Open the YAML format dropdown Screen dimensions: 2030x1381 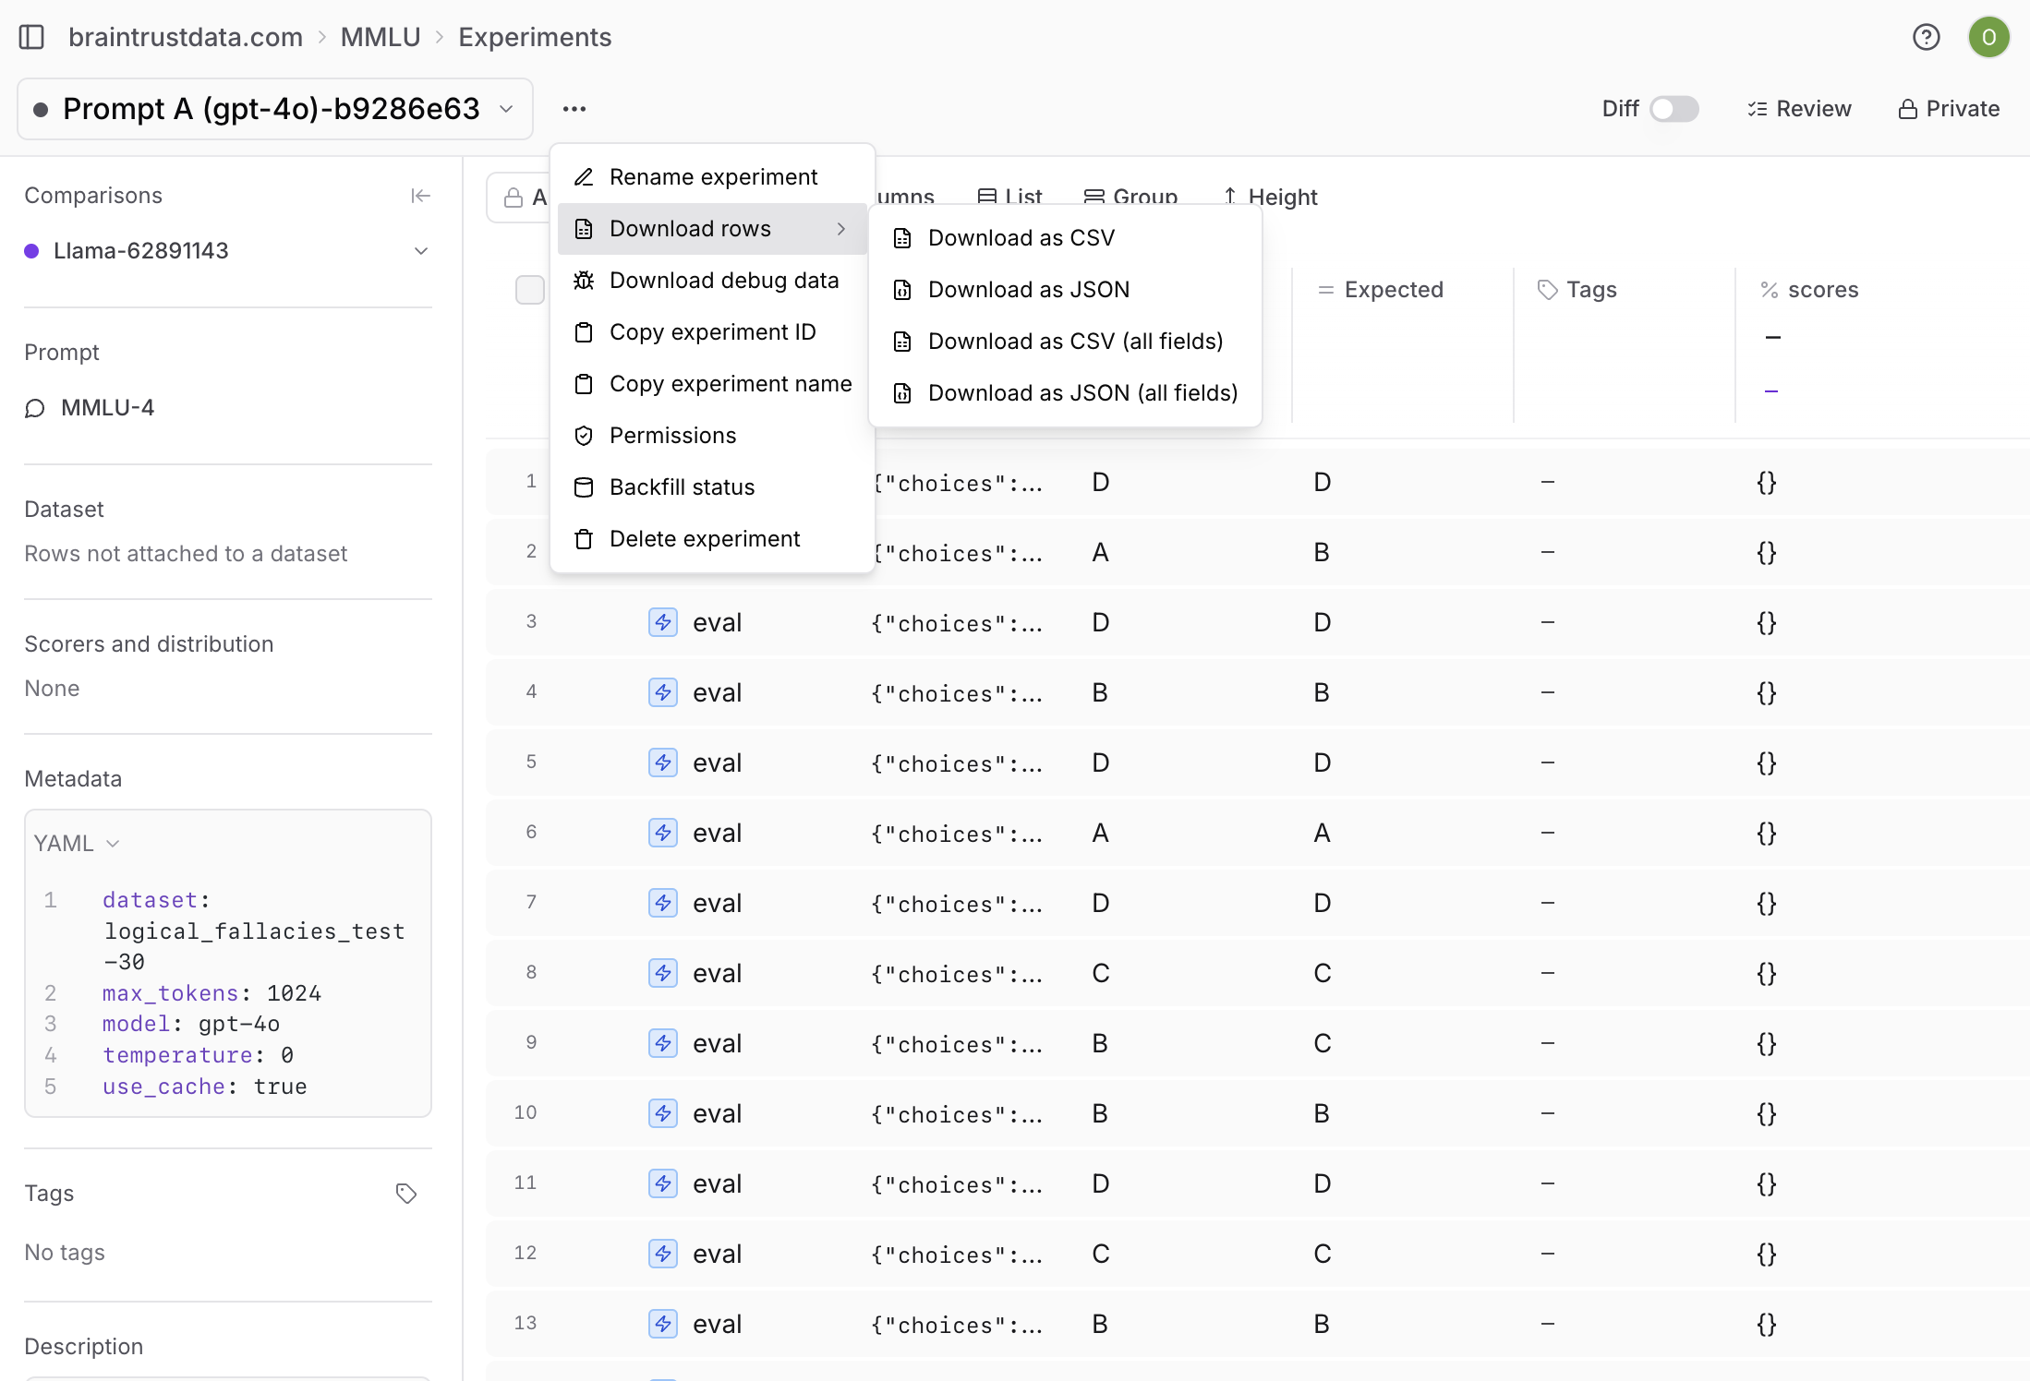[77, 843]
